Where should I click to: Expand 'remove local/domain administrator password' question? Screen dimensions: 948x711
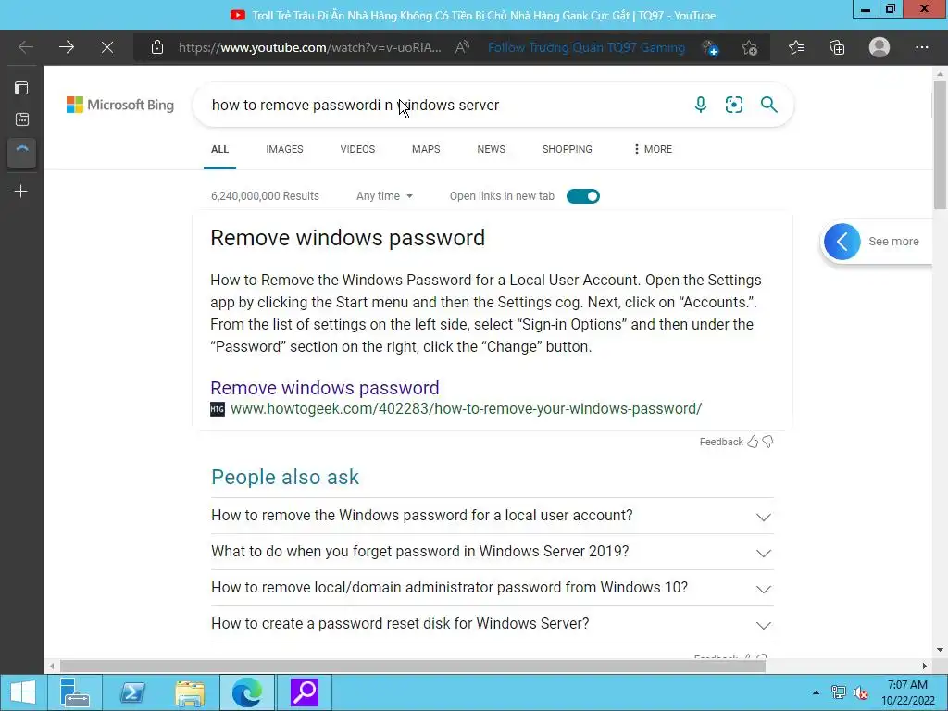click(493, 588)
